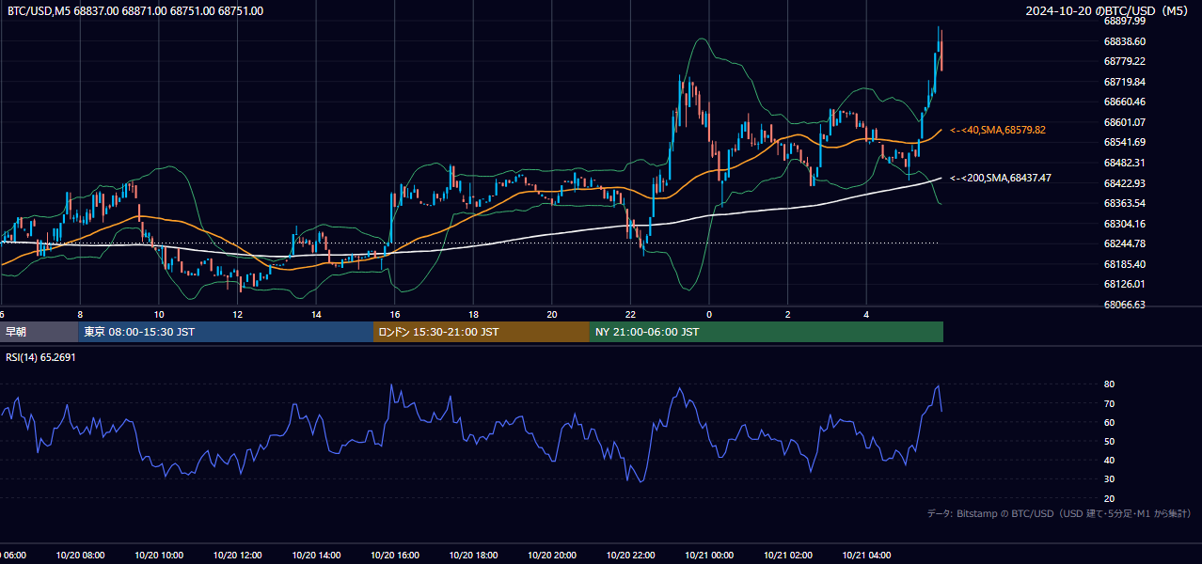The width and height of the screenshot is (1202, 564).
Task: Select the 200 SMA label 68437.47
Action: click(1001, 178)
